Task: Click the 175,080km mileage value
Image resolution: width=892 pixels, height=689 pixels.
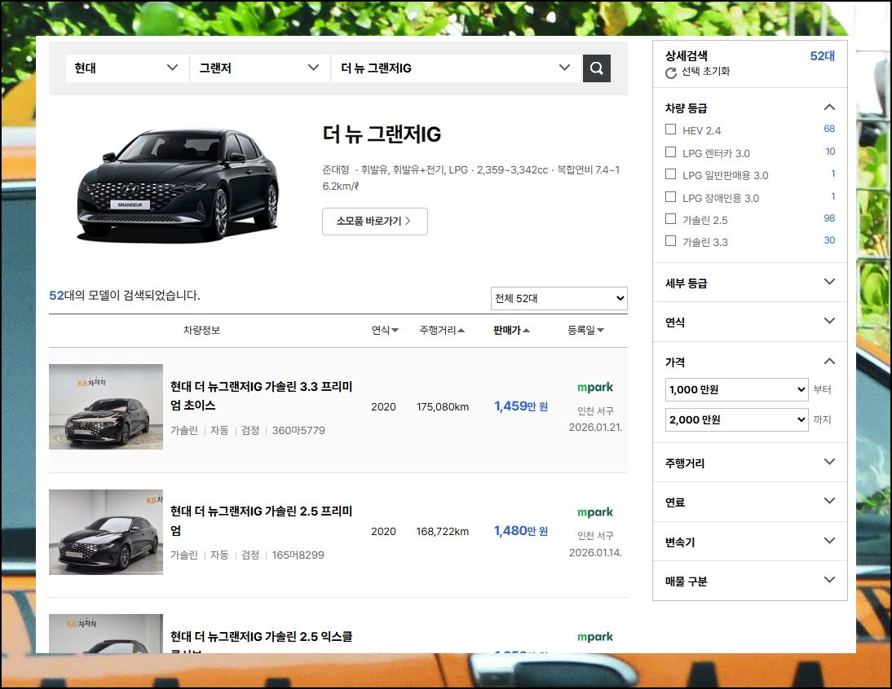Action: click(x=443, y=406)
